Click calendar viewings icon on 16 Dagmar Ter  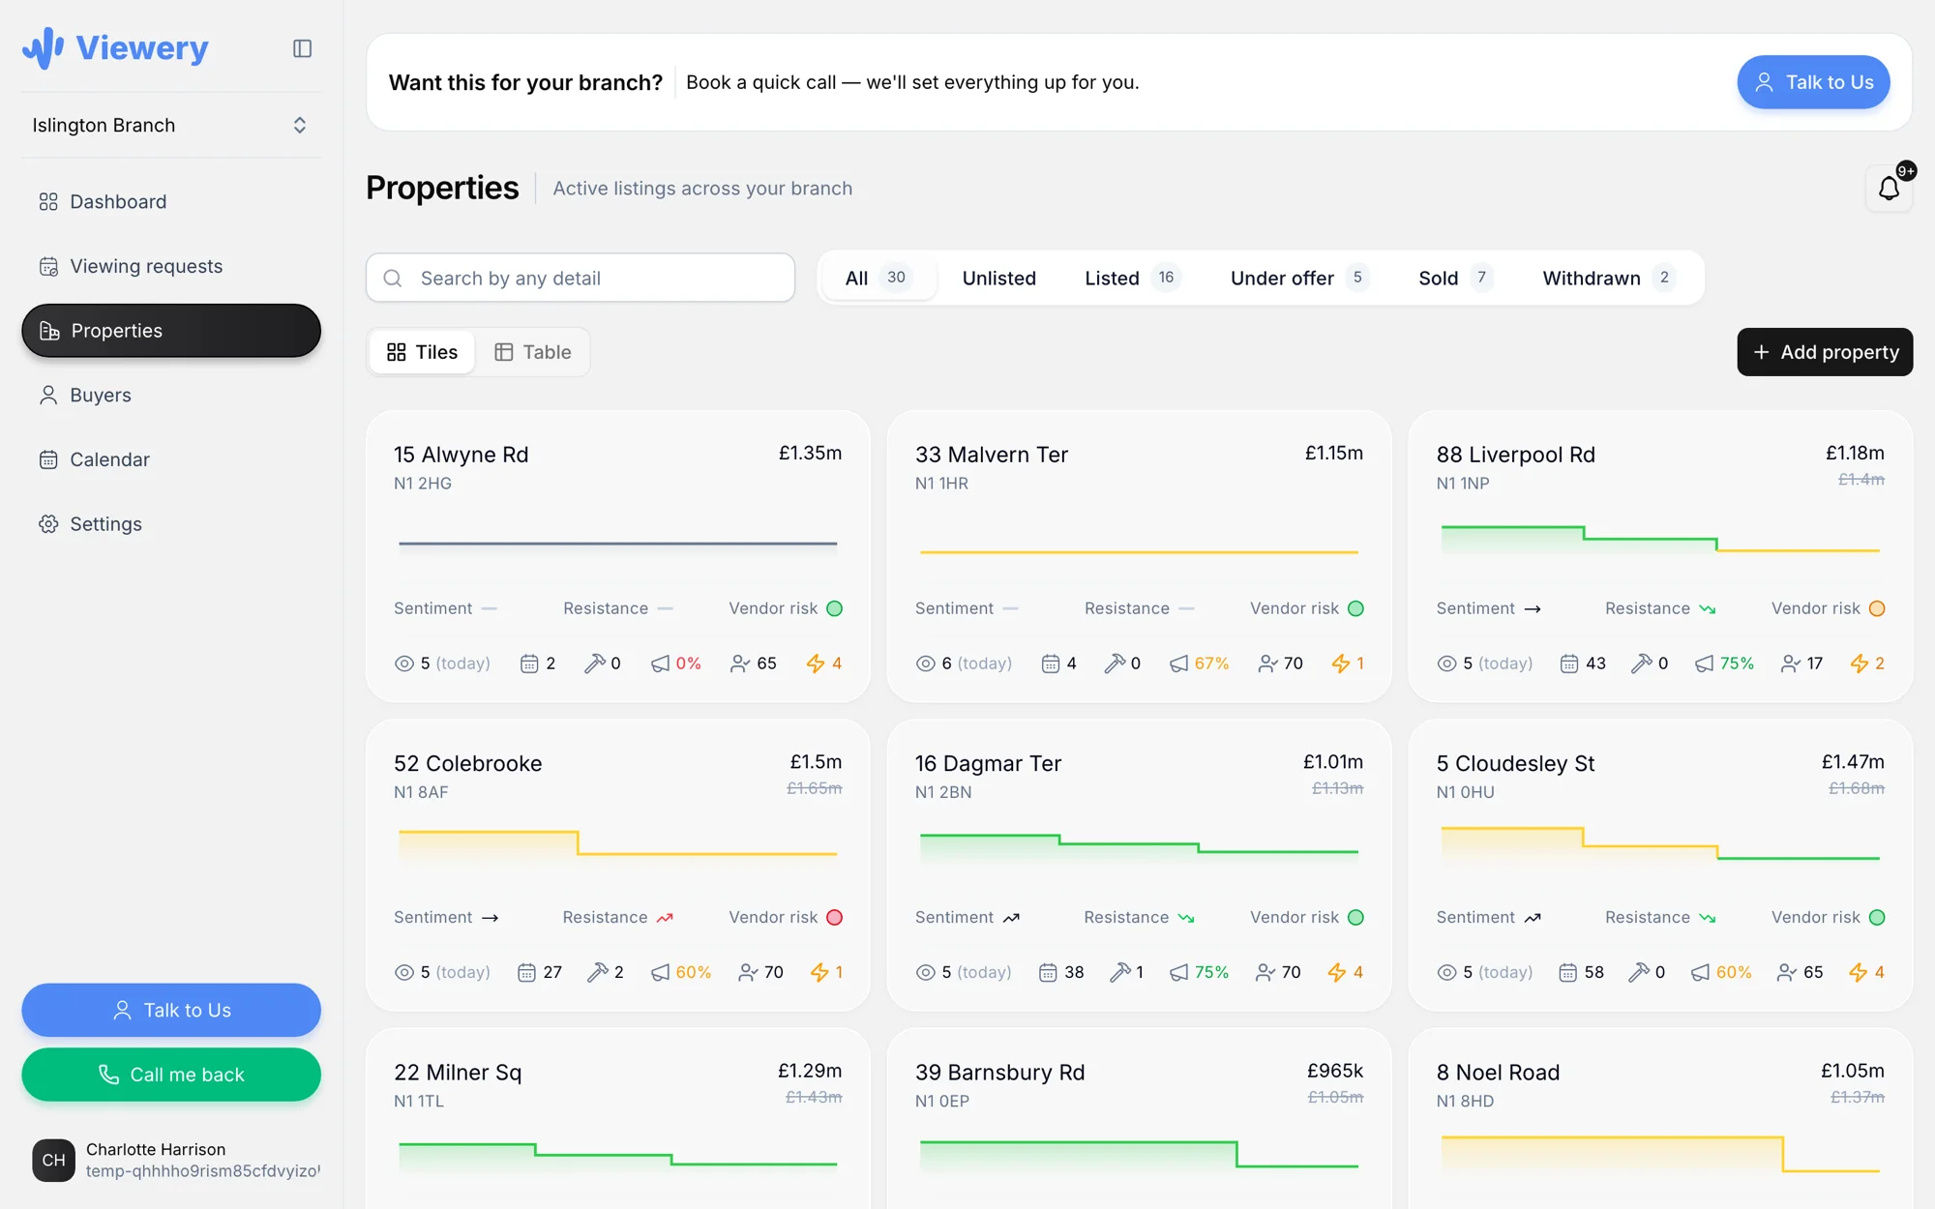click(x=1048, y=972)
